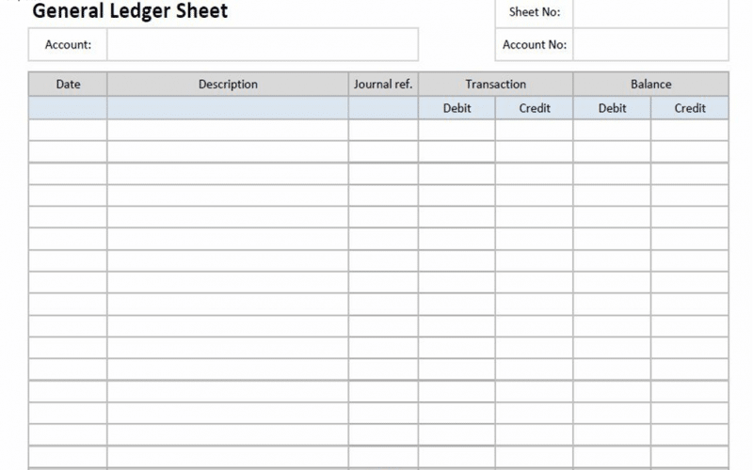The image size is (753, 470).
Task: Click the Account No input field
Action: click(x=649, y=44)
